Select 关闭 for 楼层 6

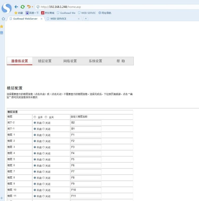(x=44, y=166)
